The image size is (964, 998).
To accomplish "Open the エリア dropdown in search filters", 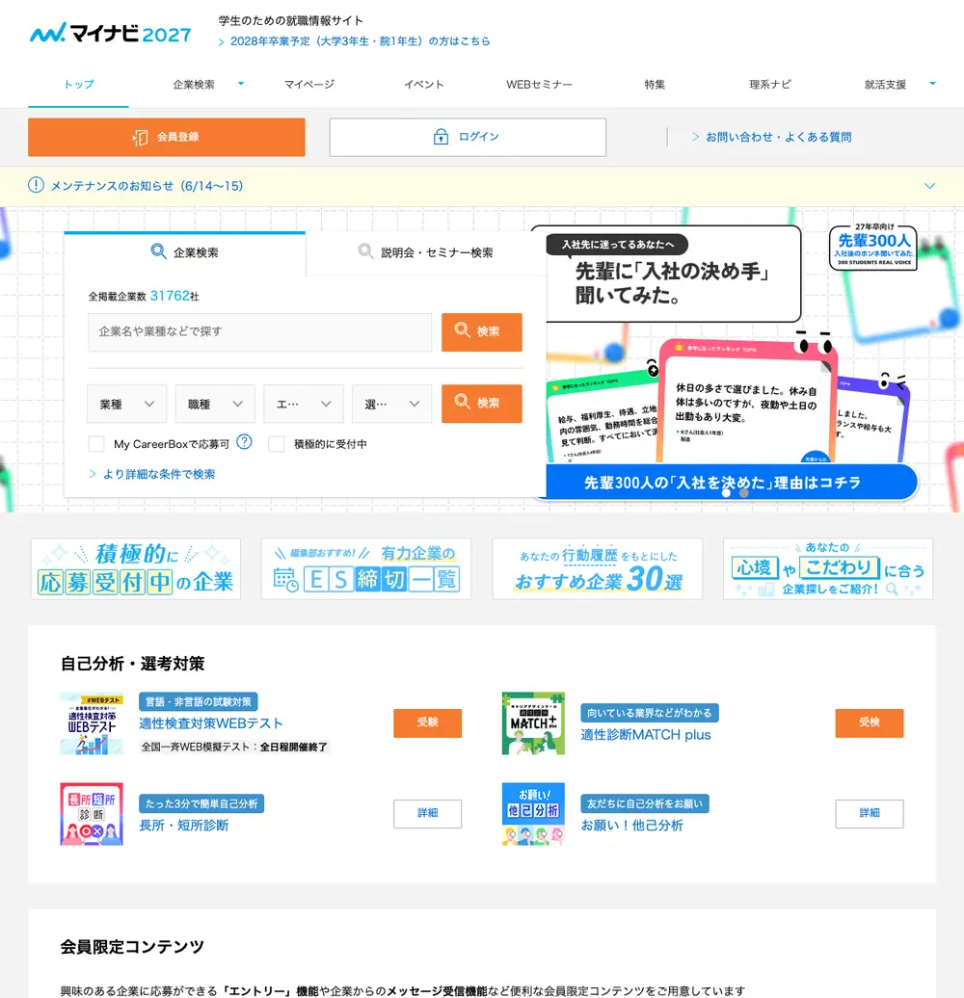I will pyautogui.click(x=304, y=404).
